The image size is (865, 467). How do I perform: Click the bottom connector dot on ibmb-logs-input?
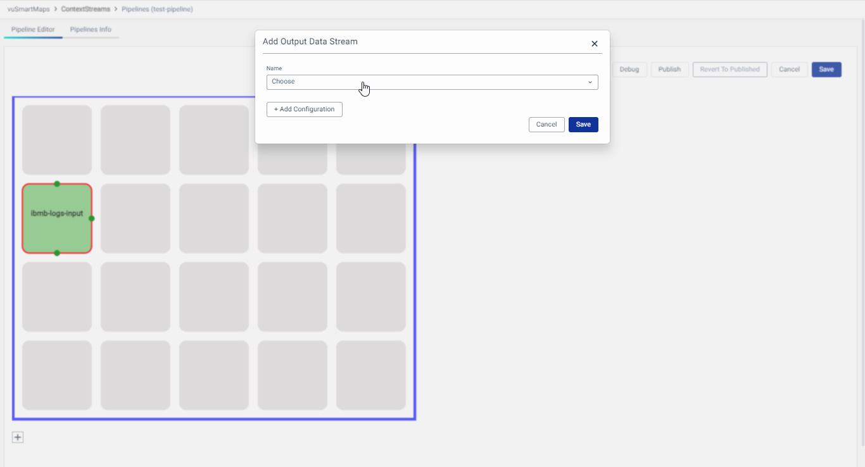click(x=57, y=253)
